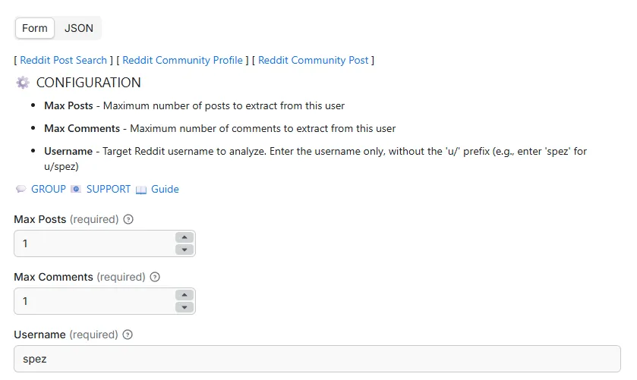
Task: Click the SUPPORT link
Action: [109, 189]
